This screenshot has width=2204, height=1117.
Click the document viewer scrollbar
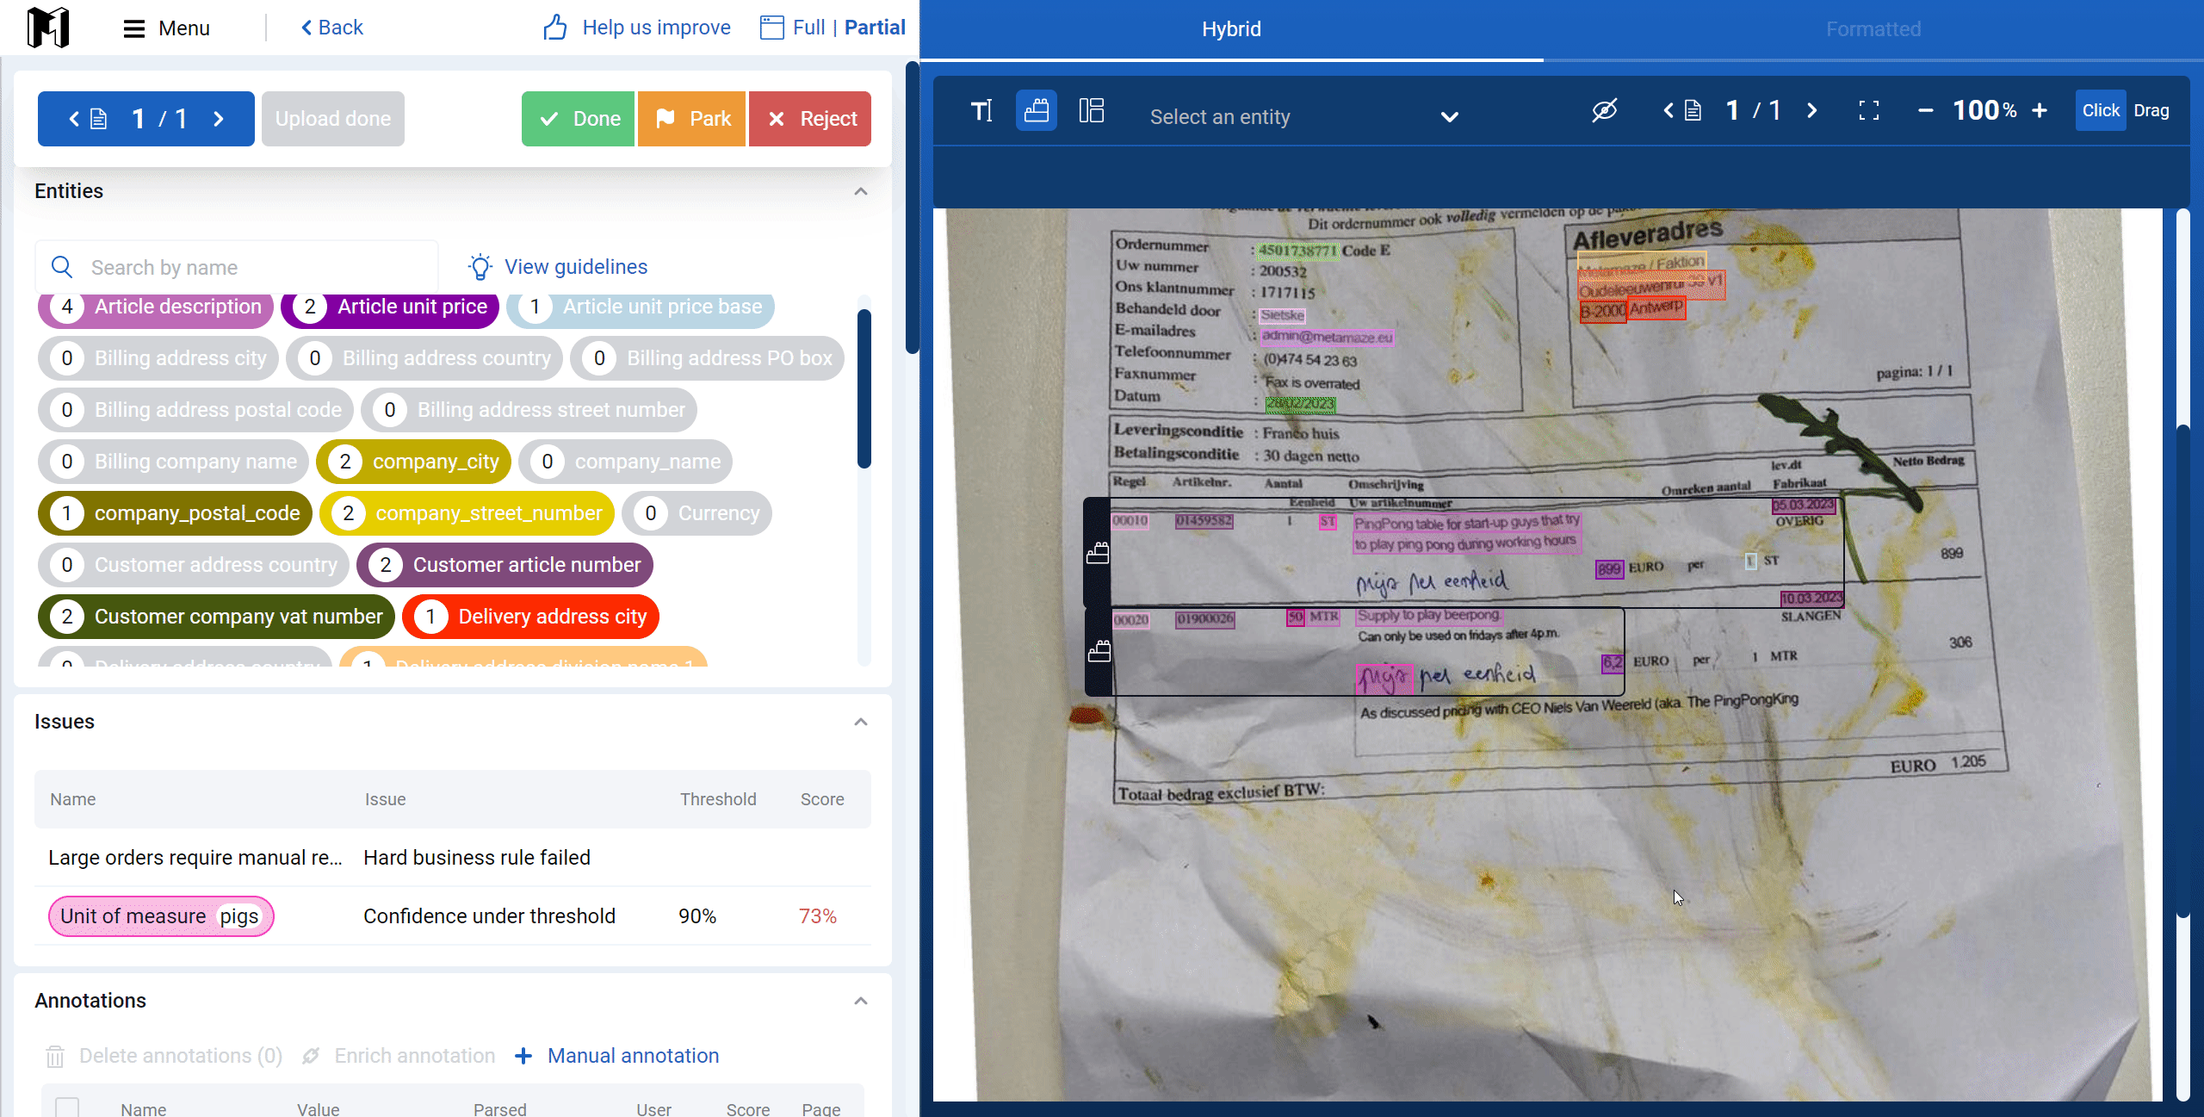(2182, 672)
